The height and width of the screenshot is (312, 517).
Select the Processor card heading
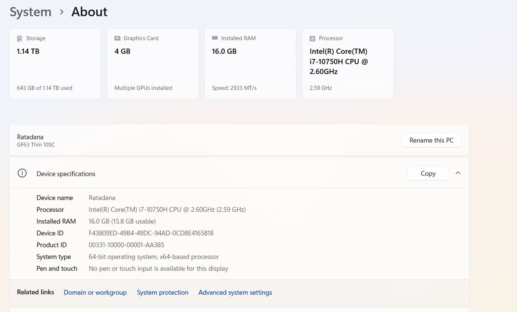[x=331, y=38]
